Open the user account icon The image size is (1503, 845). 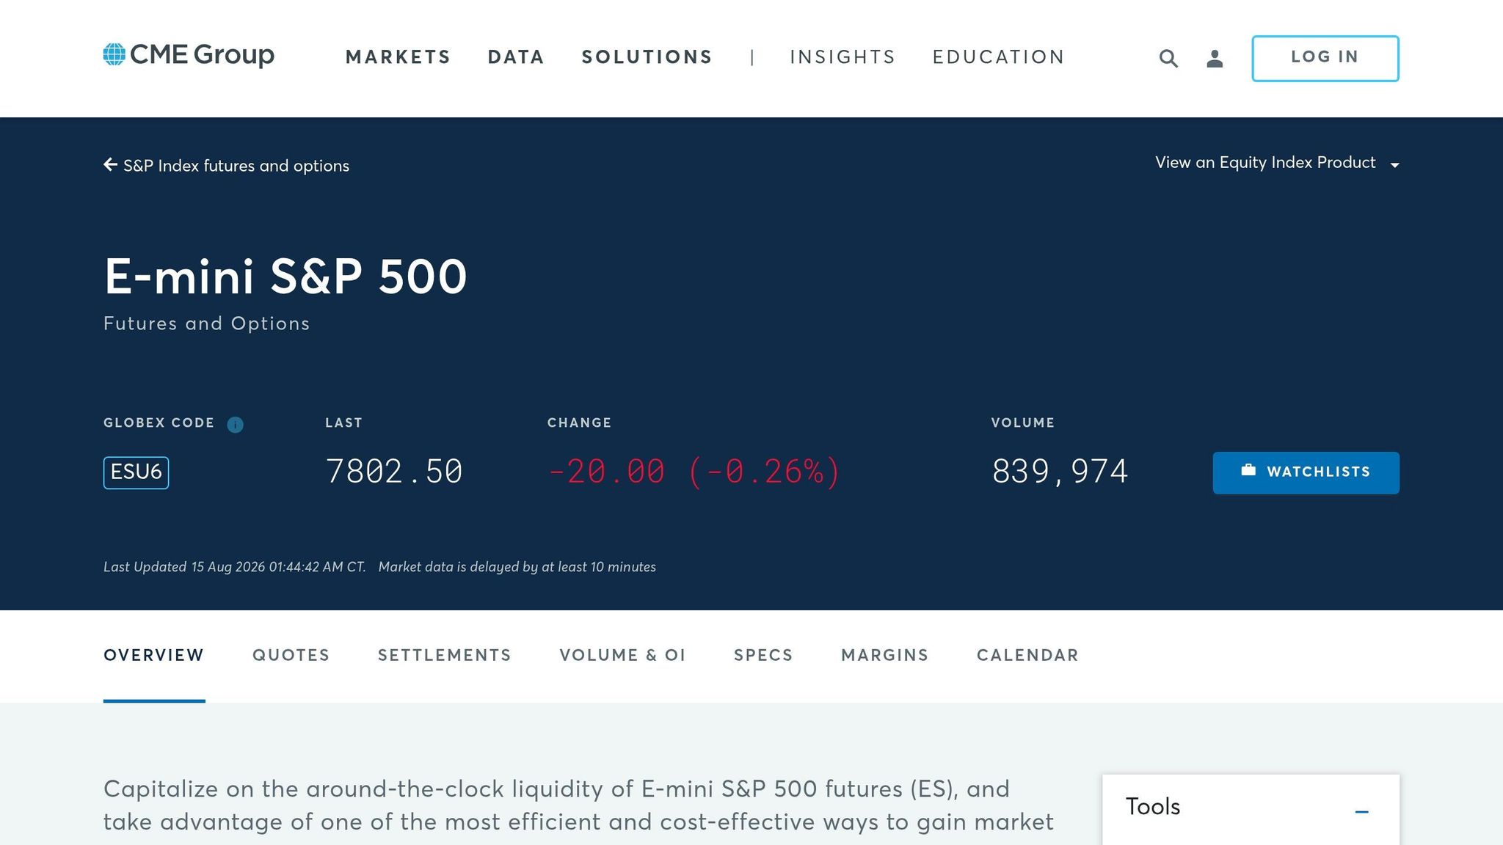(1215, 59)
